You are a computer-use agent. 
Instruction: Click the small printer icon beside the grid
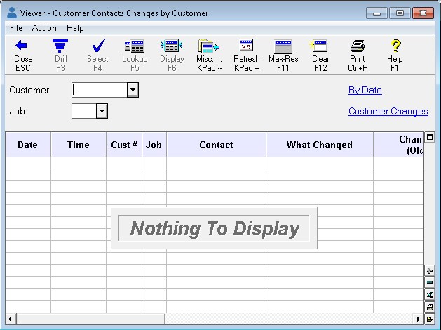(x=430, y=306)
